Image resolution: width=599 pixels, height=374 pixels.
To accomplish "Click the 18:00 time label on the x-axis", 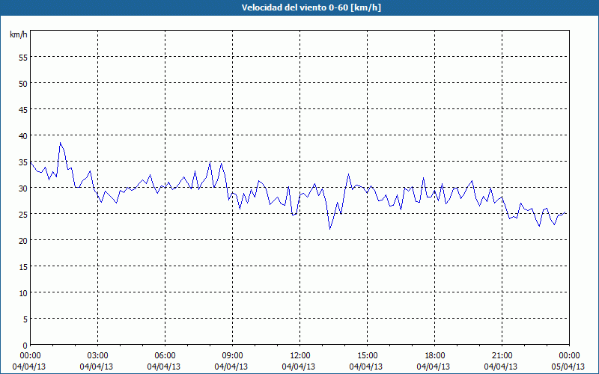I will pyautogui.click(x=435, y=355).
